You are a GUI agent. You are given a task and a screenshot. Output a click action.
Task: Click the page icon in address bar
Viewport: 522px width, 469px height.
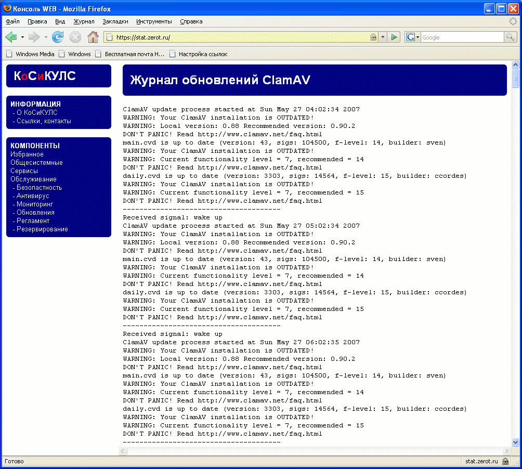coord(110,37)
